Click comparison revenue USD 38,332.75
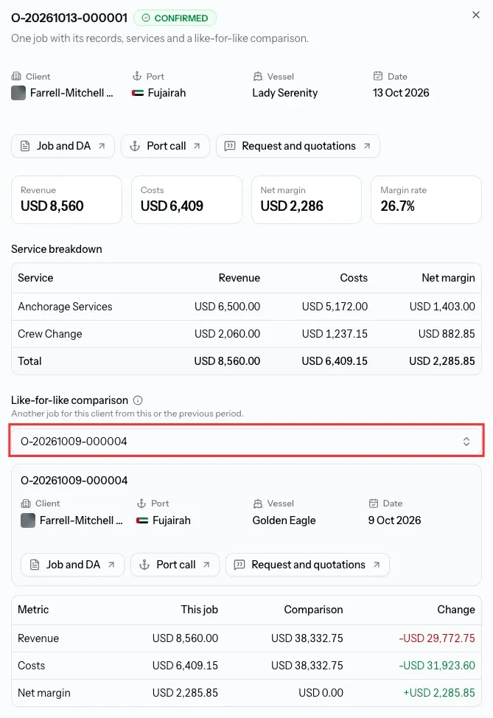This screenshot has width=493, height=718. point(307,638)
